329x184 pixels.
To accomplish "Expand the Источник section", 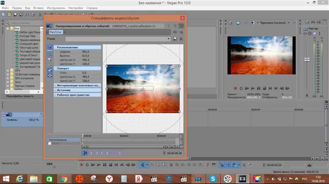I will [x=55, y=90].
